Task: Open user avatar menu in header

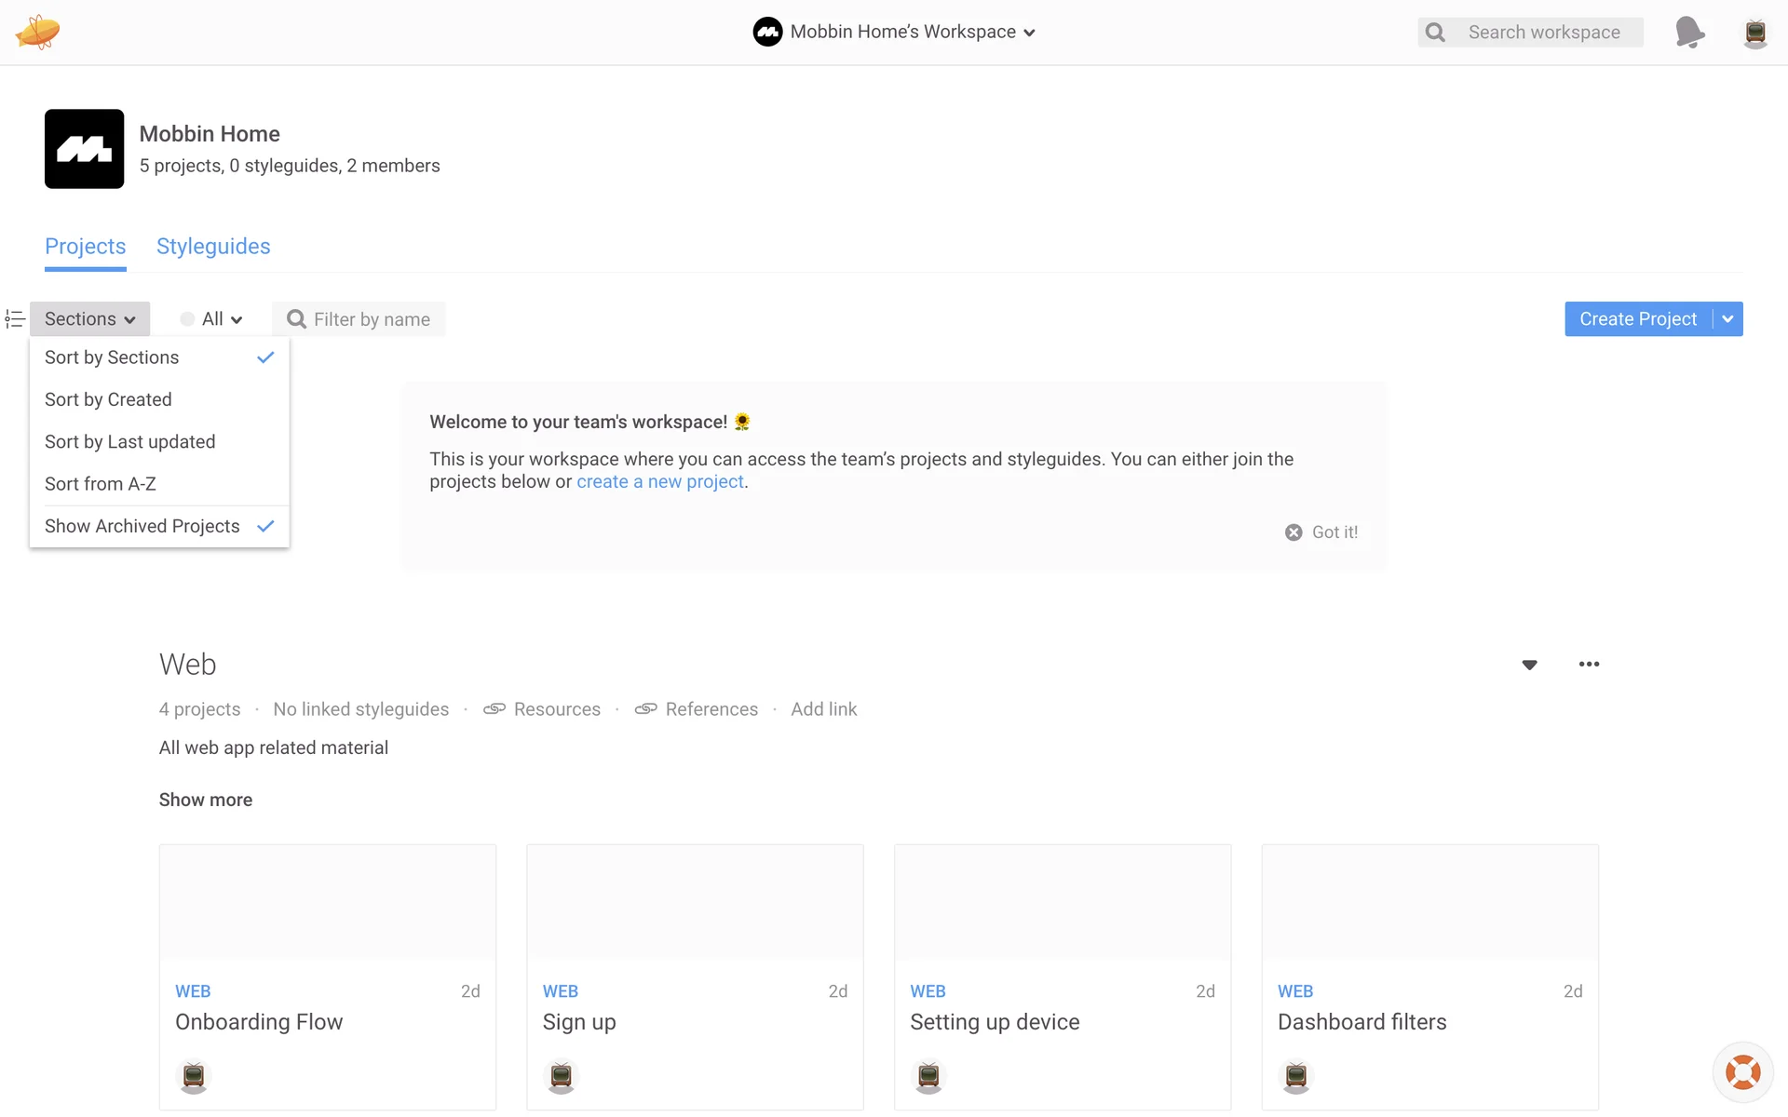Action: click(1754, 33)
